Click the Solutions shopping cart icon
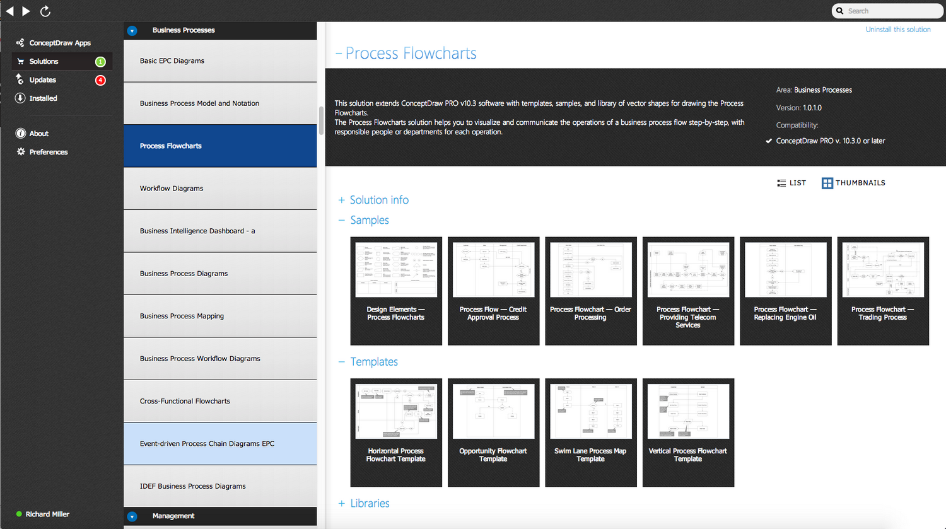The width and height of the screenshot is (946, 529). click(20, 61)
